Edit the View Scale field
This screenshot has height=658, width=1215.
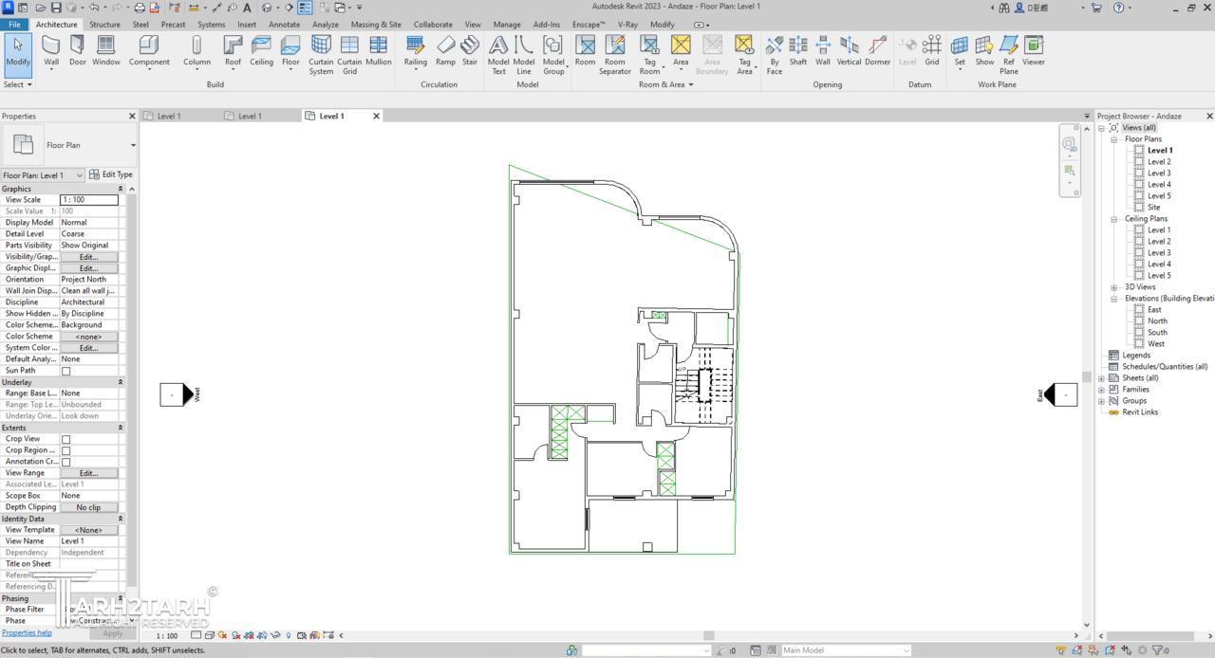coord(89,200)
